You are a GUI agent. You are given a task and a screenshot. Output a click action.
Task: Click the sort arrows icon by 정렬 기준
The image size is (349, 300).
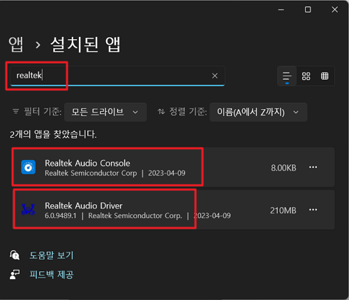point(161,111)
